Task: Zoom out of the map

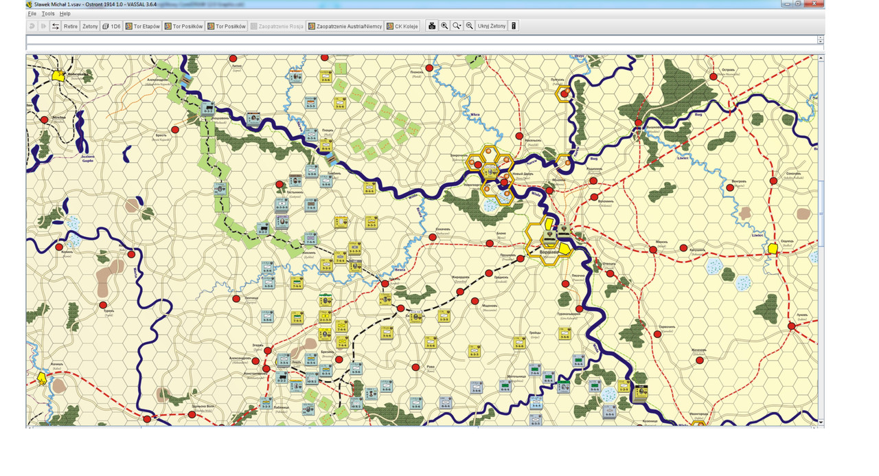Action: [470, 26]
